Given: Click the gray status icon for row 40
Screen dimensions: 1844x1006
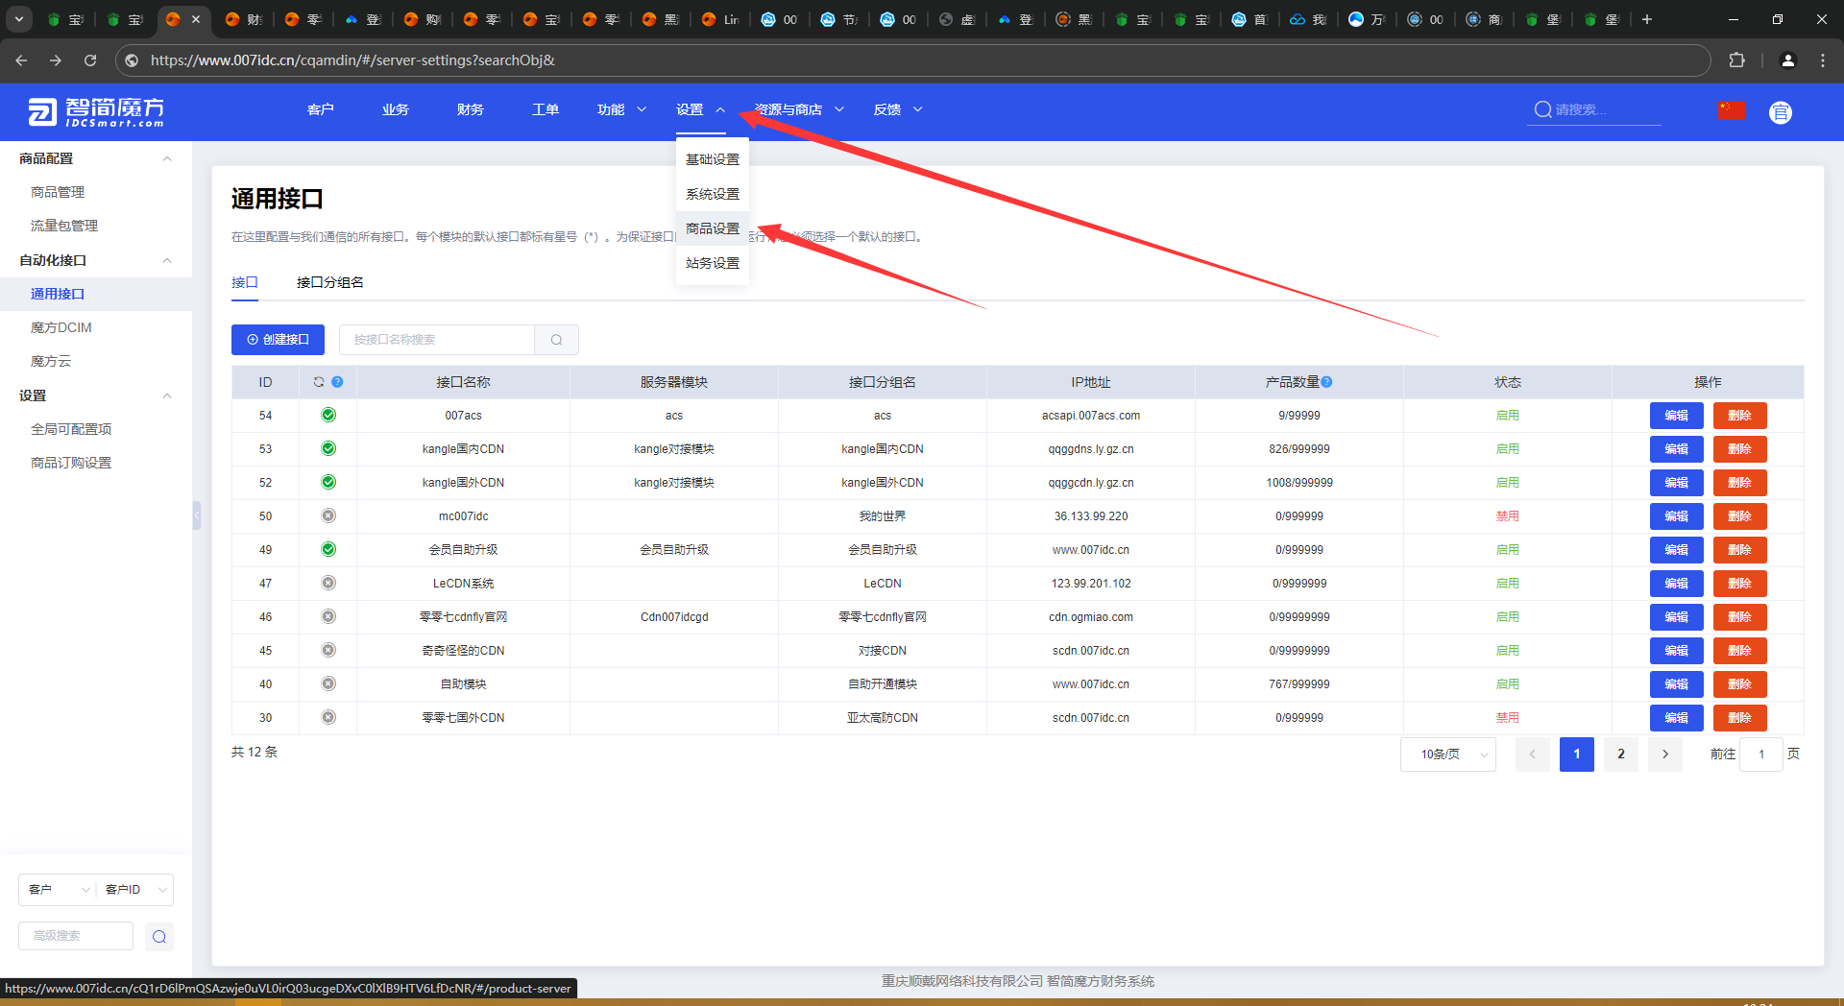Looking at the screenshot, I should coord(328,683).
